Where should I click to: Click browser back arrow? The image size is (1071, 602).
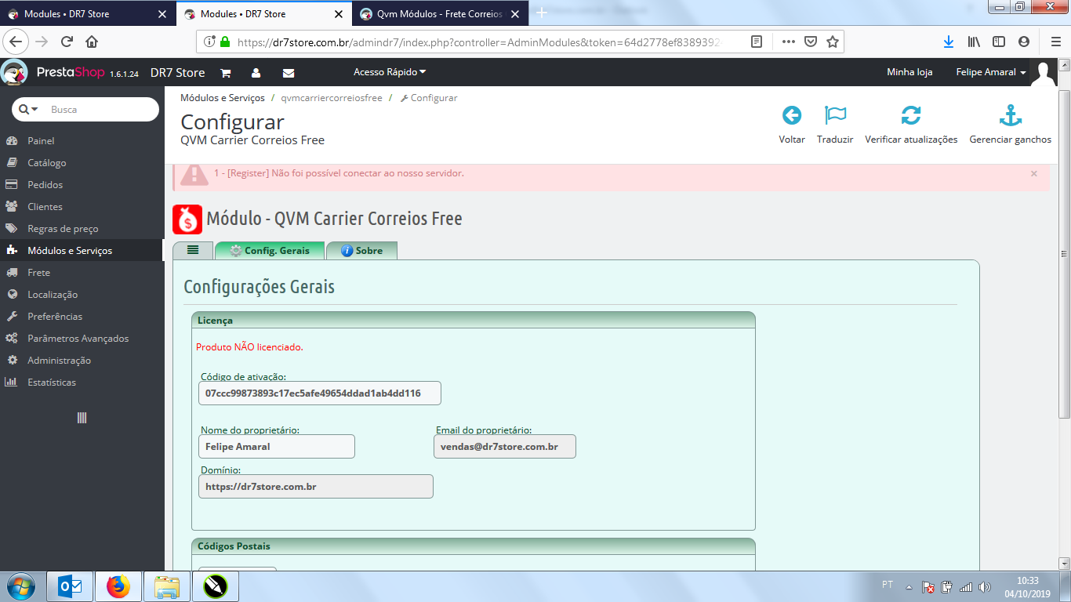tap(17, 42)
